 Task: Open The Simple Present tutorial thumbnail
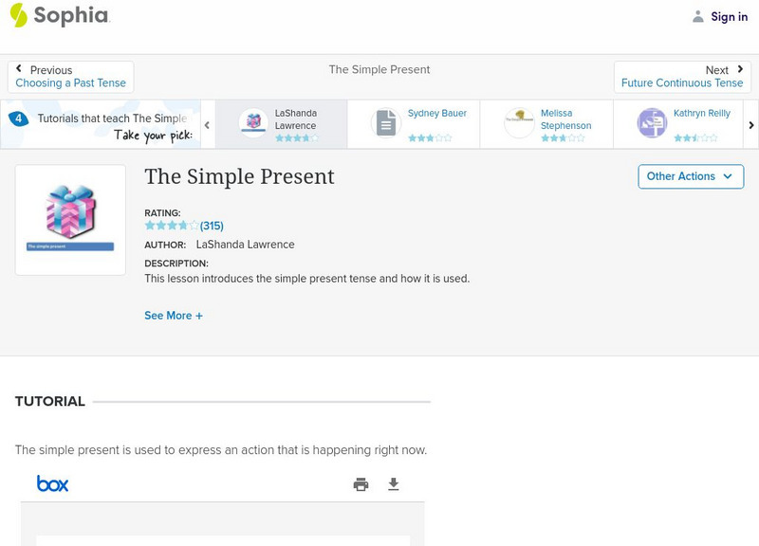[70, 220]
